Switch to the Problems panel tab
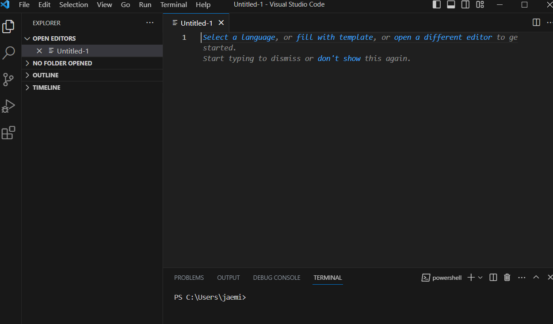This screenshot has width=553, height=324. pyautogui.click(x=189, y=278)
